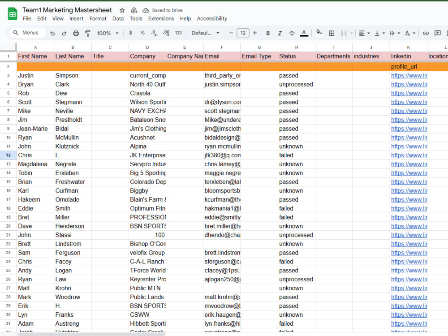This screenshot has height=336, width=448.
Task: Select column A header
Action: (x=35, y=47)
